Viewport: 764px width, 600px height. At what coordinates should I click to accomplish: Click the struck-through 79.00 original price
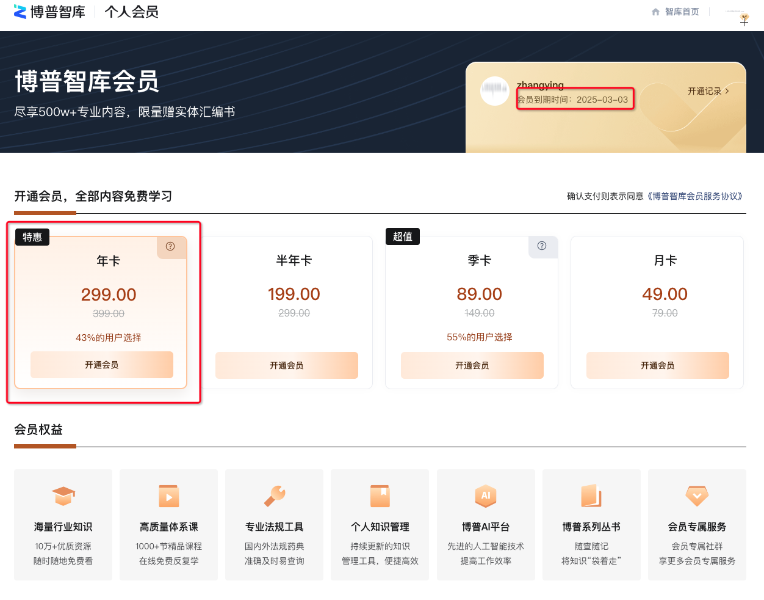pos(665,313)
